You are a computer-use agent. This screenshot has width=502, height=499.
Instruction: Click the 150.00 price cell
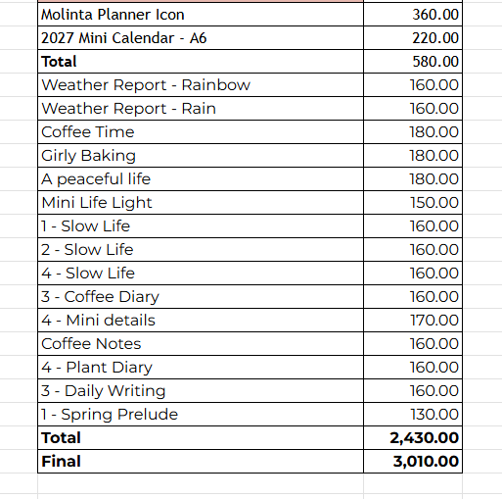tap(413, 203)
